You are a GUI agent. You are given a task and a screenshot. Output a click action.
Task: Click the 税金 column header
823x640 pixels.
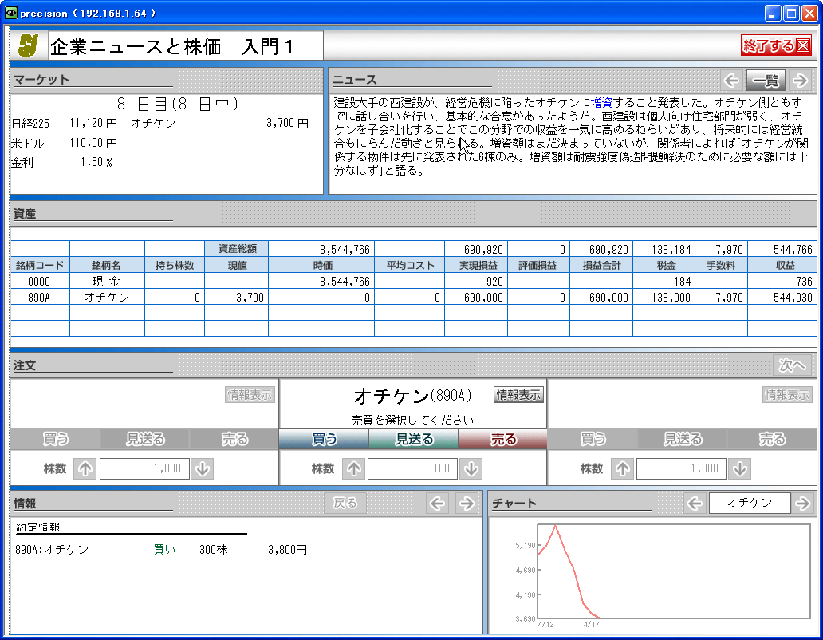(664, 265)
